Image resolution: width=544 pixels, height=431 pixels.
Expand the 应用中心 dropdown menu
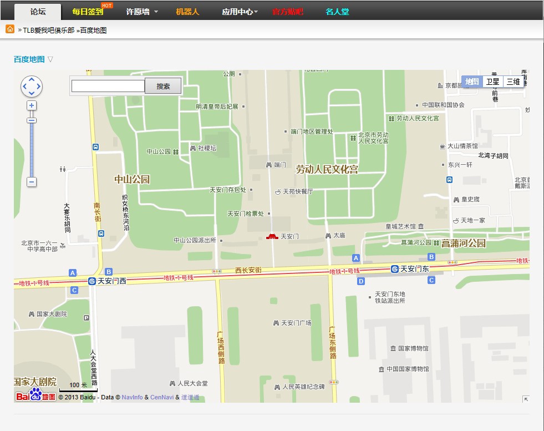[256, 12]
